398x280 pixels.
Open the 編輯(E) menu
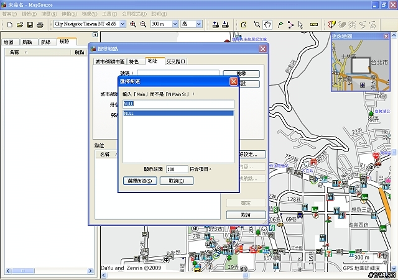click(29, 14)
